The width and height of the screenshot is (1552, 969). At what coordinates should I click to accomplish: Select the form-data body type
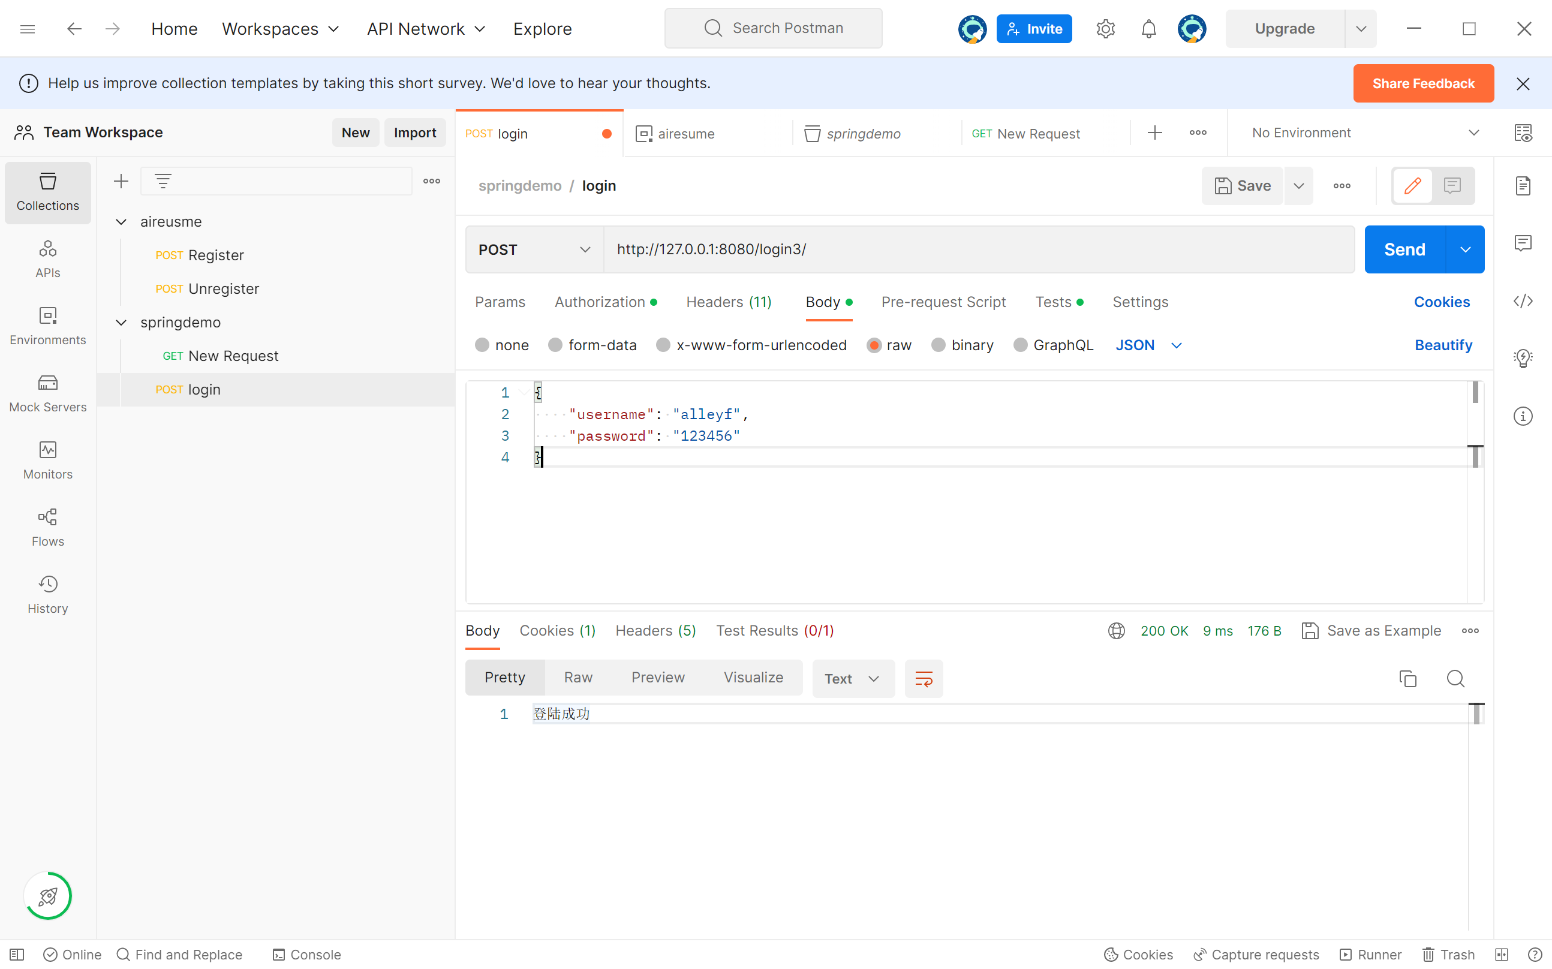click(555, 345)
